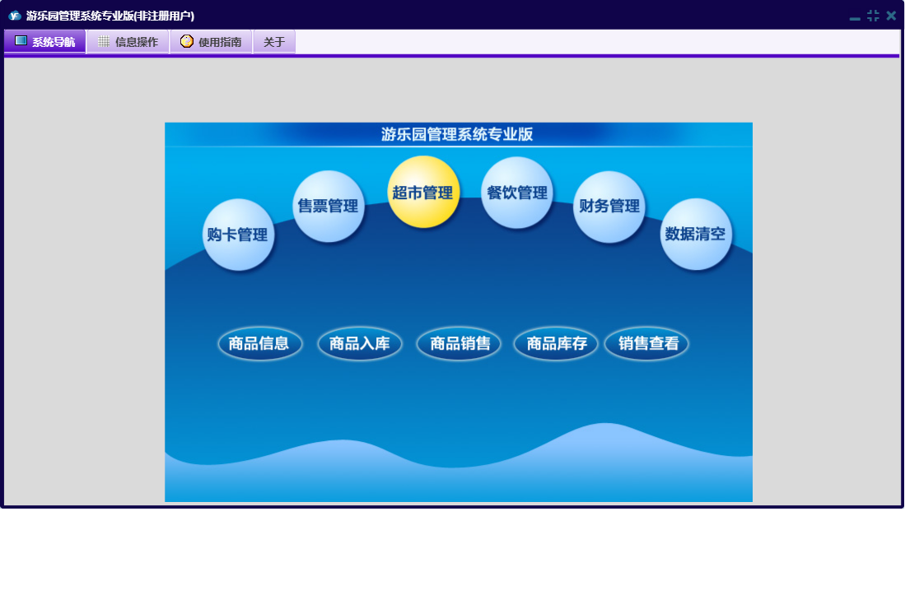Click the yellow 超市管理 bubble
905x595 pixels.
click(x=423, y=192)
